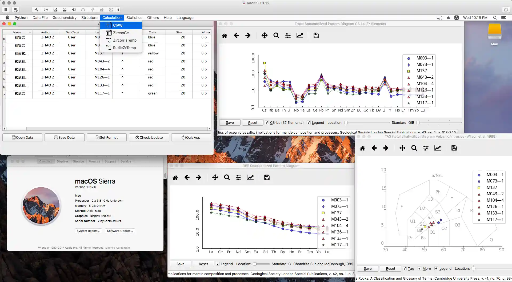Open subplot configuration in TAS diagram toolbar
This screenshot has height=282, width=512.
click(426, 148)
